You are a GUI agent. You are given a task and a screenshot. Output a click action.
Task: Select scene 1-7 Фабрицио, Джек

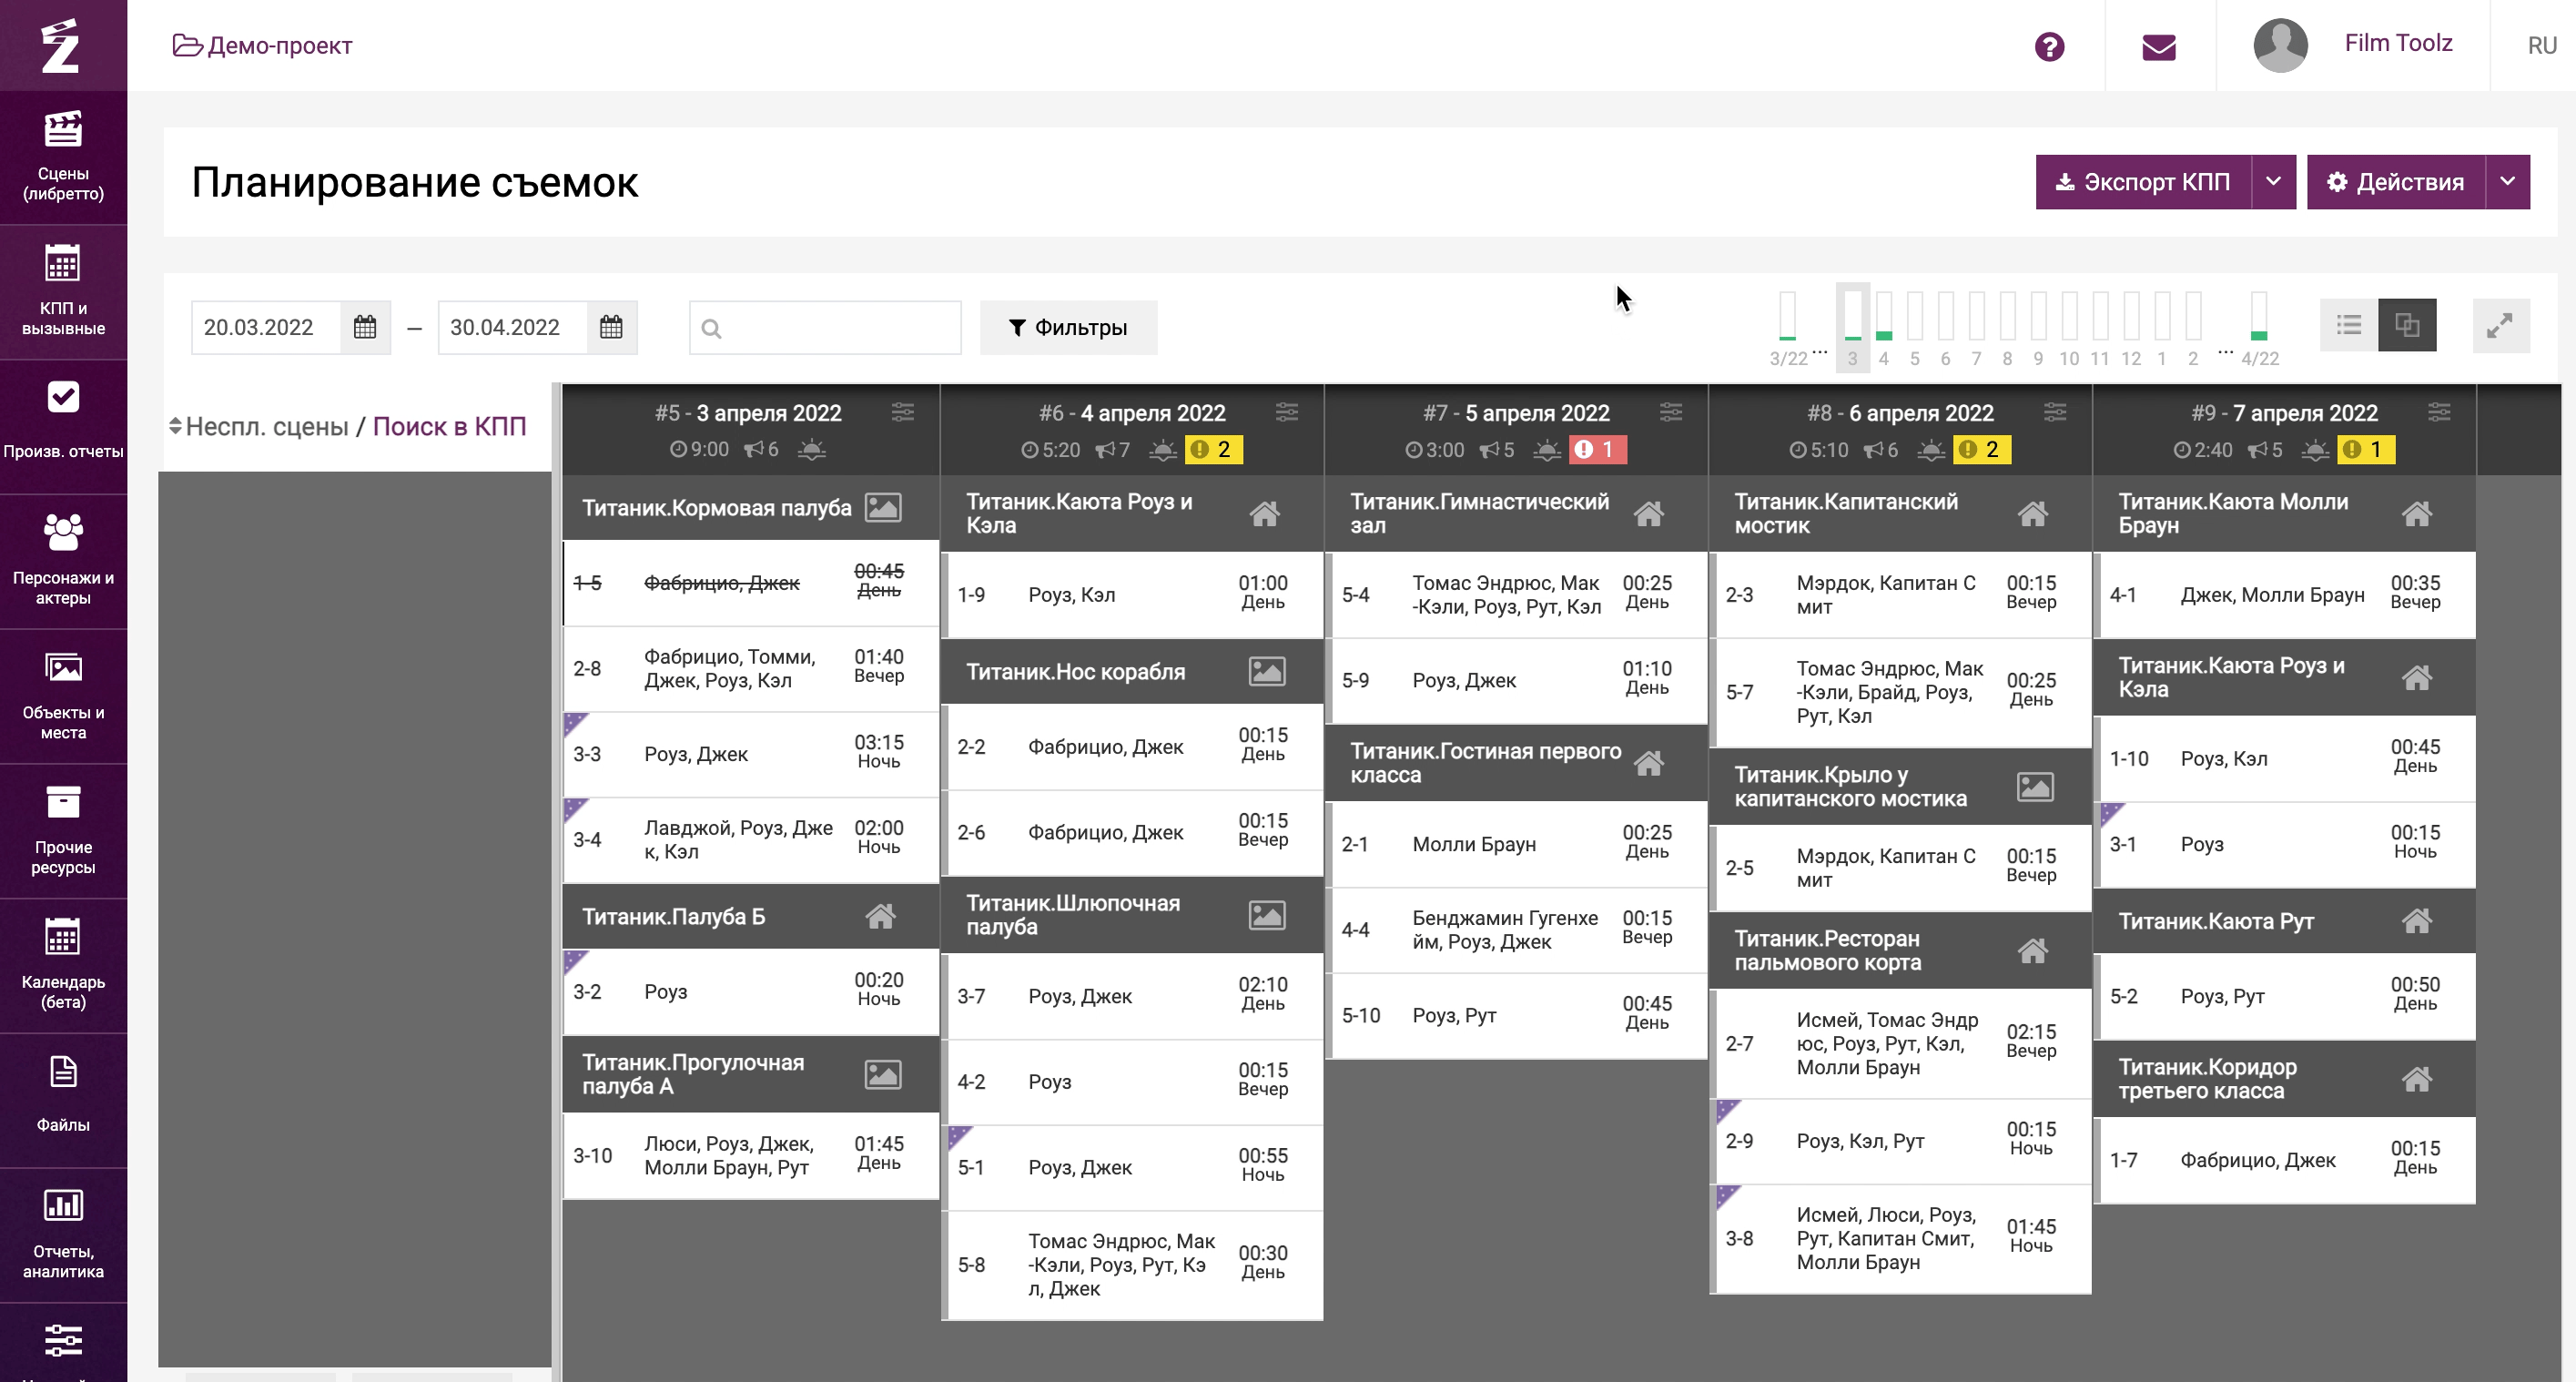2286,1160
